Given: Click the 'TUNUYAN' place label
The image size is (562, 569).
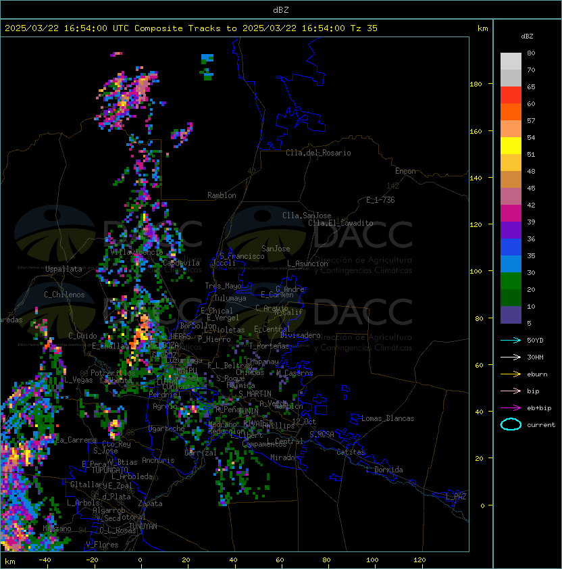Looking at the screenshot, I should (143, 526).
